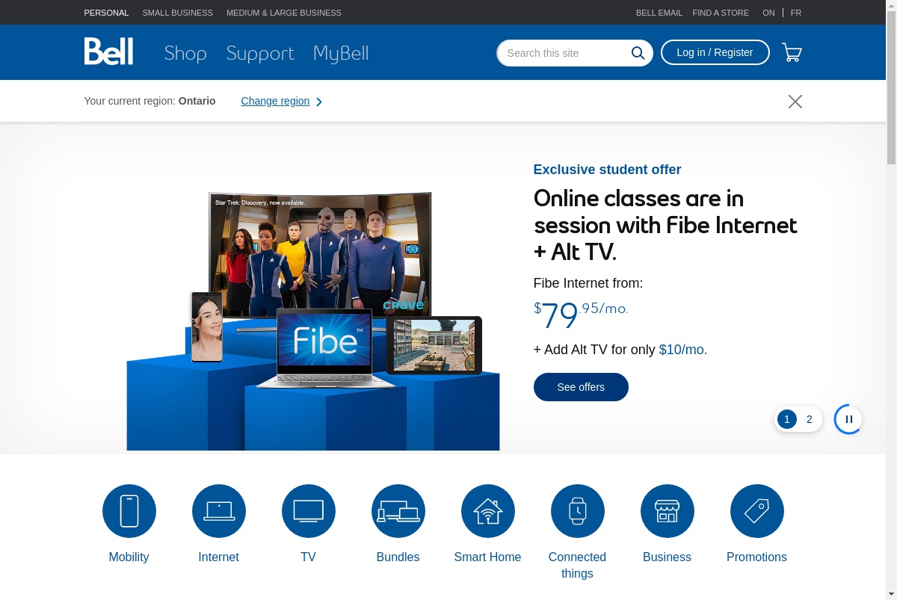This screenshot has height=600, width=897.
Task: Click the TV text label
Action: tap(308, 557)
